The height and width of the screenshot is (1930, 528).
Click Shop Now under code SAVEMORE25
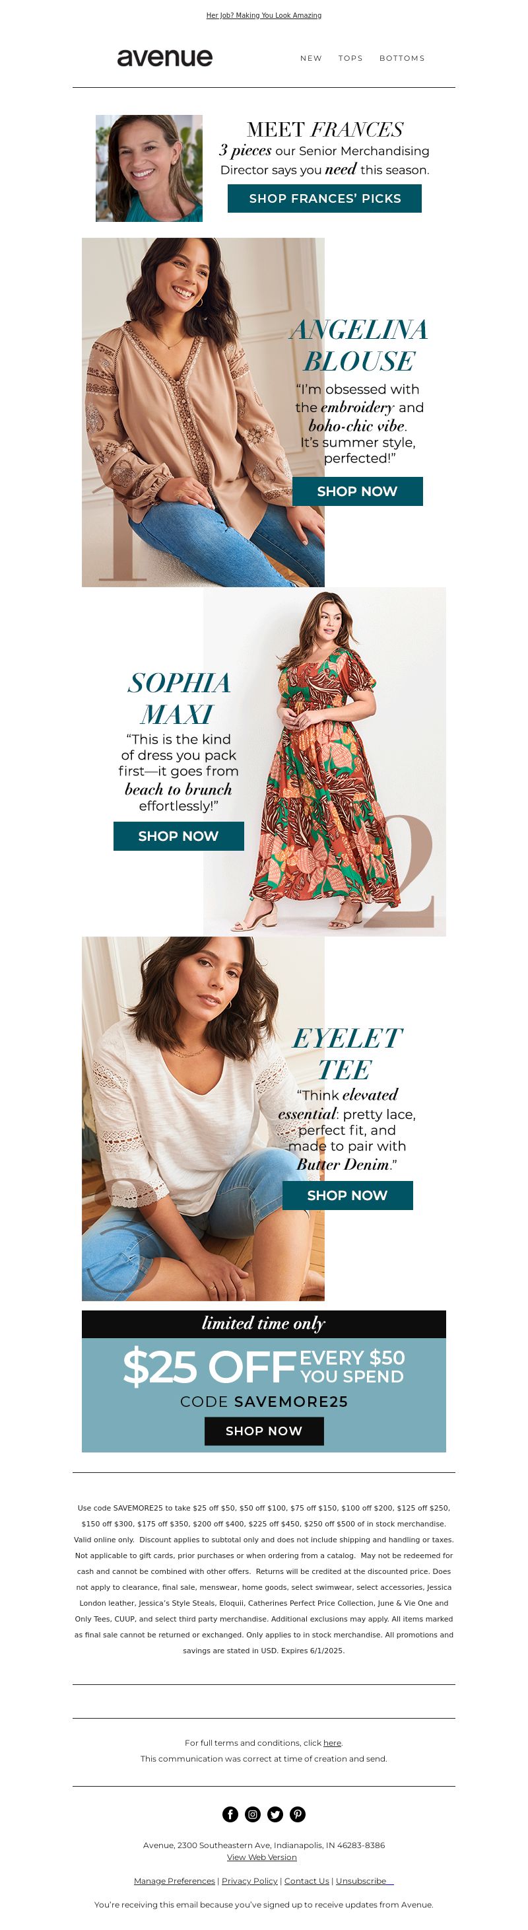click(265, 1431)
